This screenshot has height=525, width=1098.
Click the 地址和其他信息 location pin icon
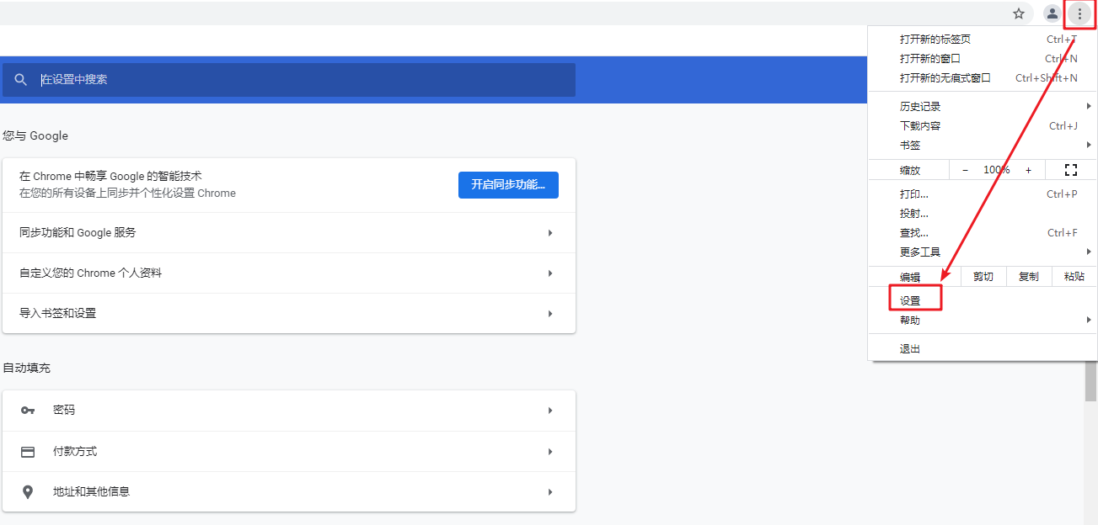tap(28, 492)
